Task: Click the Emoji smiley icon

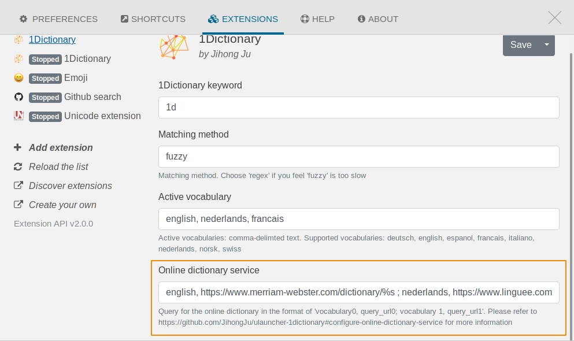Action: tap(18, 78)
